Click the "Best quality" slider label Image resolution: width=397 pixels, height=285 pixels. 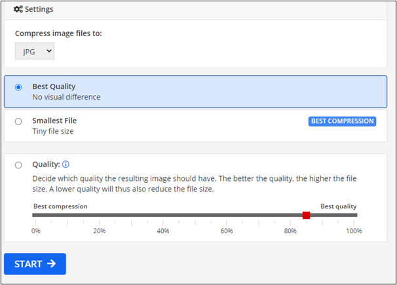(338, 206)
